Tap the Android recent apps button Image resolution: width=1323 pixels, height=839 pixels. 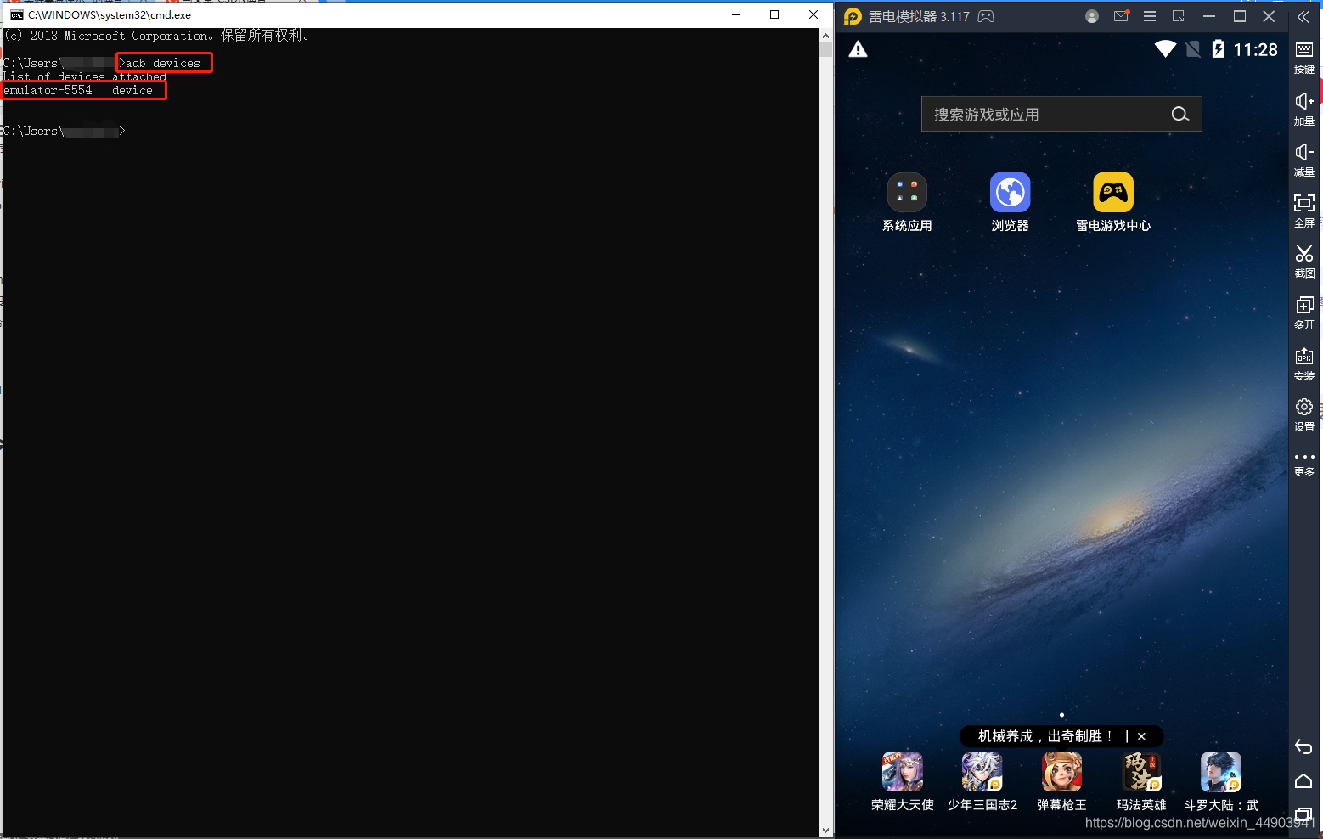tap(1303, 814)
